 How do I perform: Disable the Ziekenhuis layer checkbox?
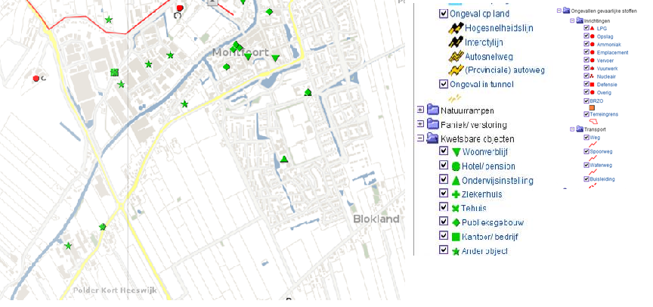[444, 194]
